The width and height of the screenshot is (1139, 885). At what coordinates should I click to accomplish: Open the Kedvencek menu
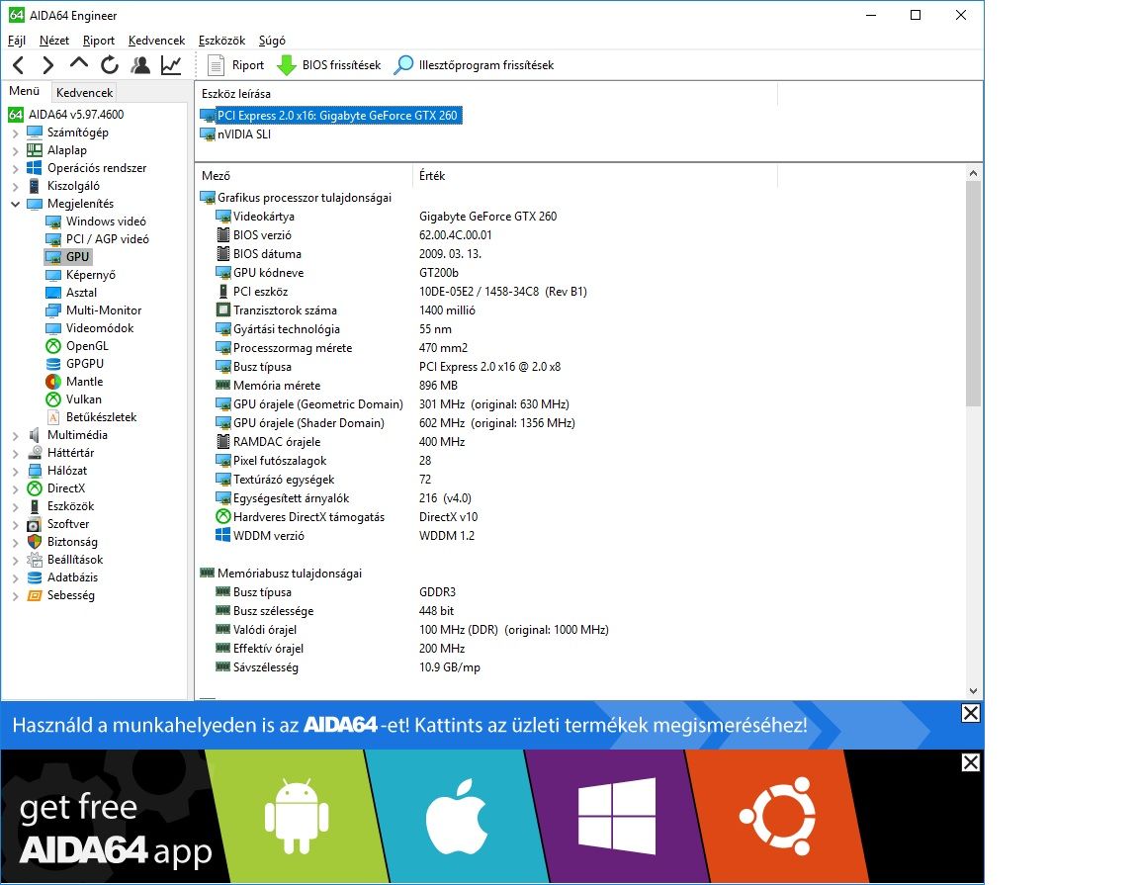click(x=156, y=41)
